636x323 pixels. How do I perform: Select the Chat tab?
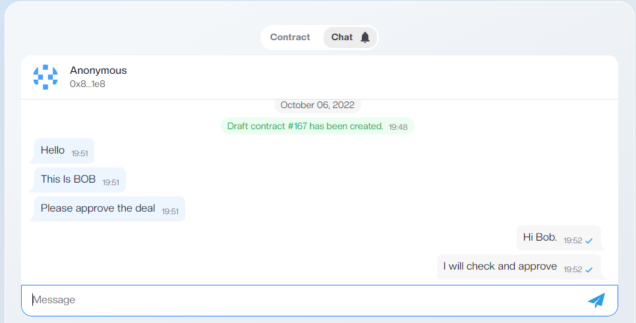point(350,38)
